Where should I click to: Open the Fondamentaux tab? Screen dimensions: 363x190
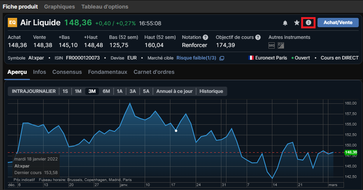(108, 72)
